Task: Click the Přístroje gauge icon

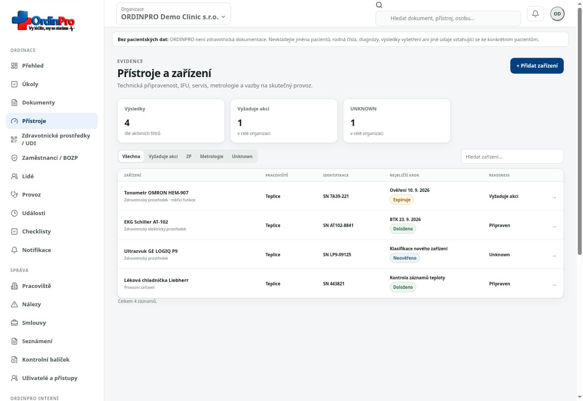Action: 14,121
